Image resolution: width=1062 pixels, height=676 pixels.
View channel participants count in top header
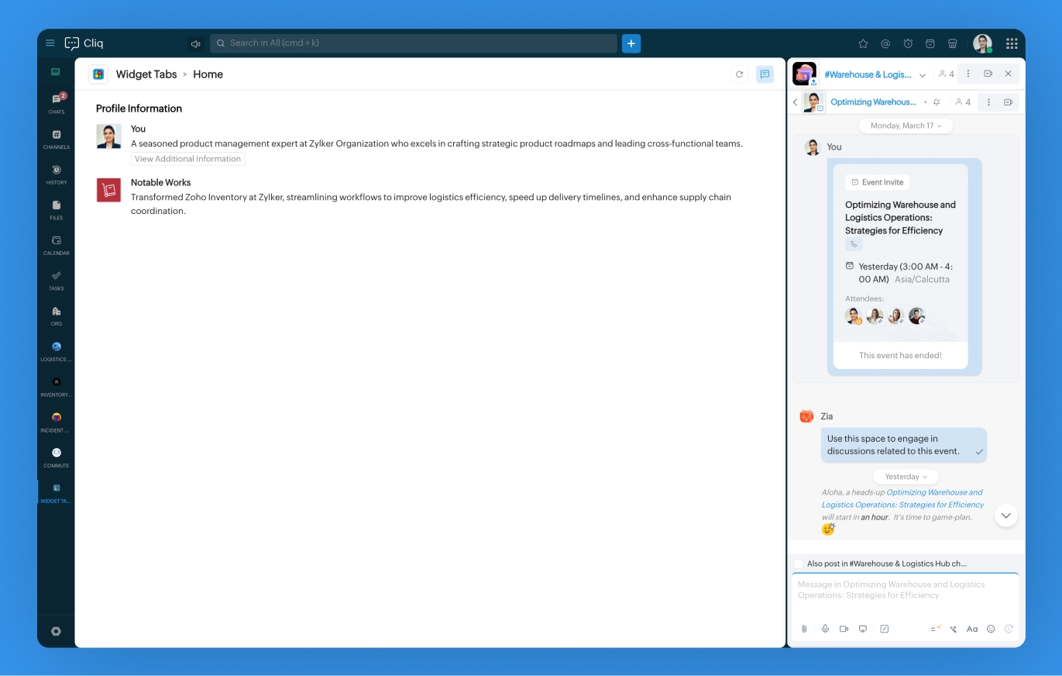(x=946, y=74)
